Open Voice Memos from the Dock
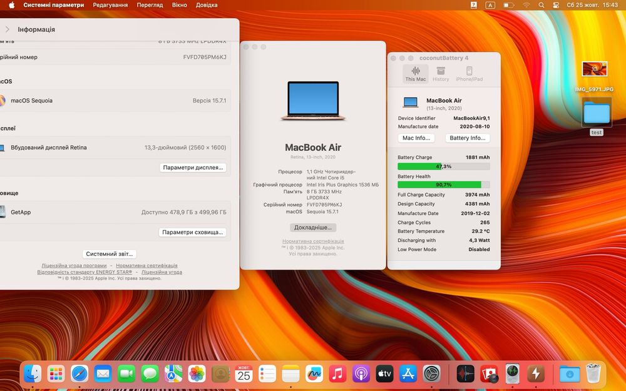This screenshot has width=626, height=391. (x=466, y=374)
